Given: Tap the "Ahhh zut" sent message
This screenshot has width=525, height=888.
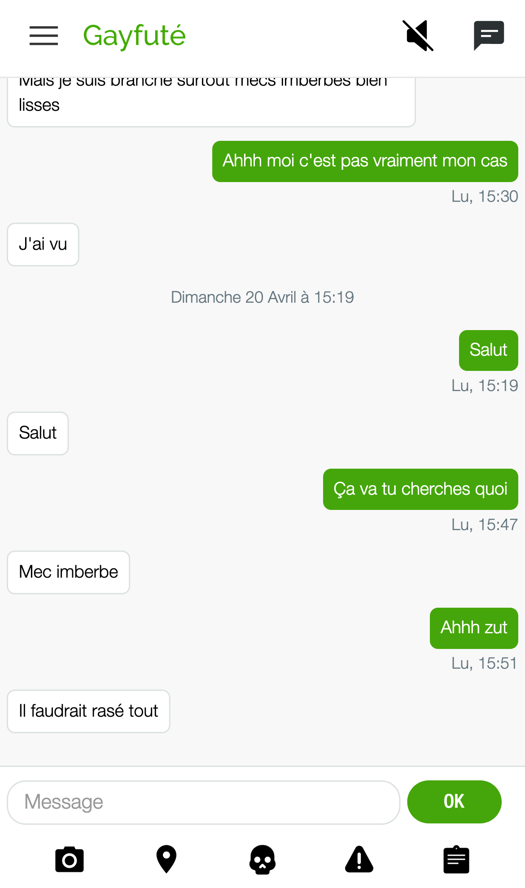Looking at the screenshot, I should (x=474, y=628).
